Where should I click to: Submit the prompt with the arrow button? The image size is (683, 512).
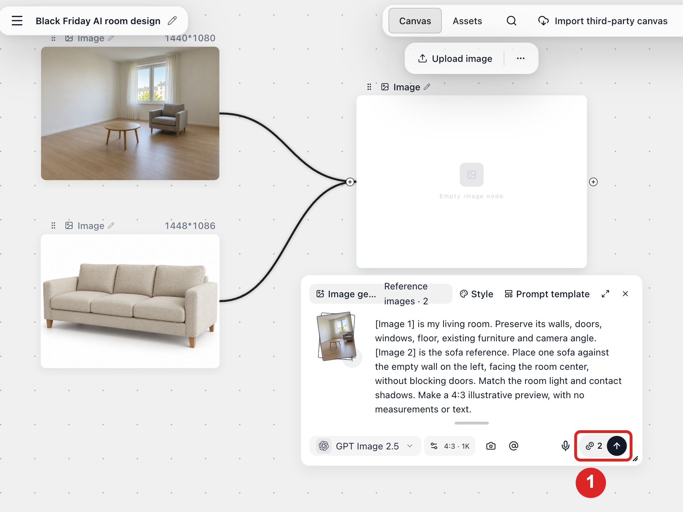(x=616, y=446)
